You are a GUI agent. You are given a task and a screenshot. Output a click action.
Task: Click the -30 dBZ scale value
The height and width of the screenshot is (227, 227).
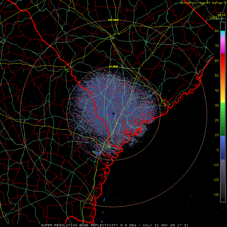[x=216, y=195]
